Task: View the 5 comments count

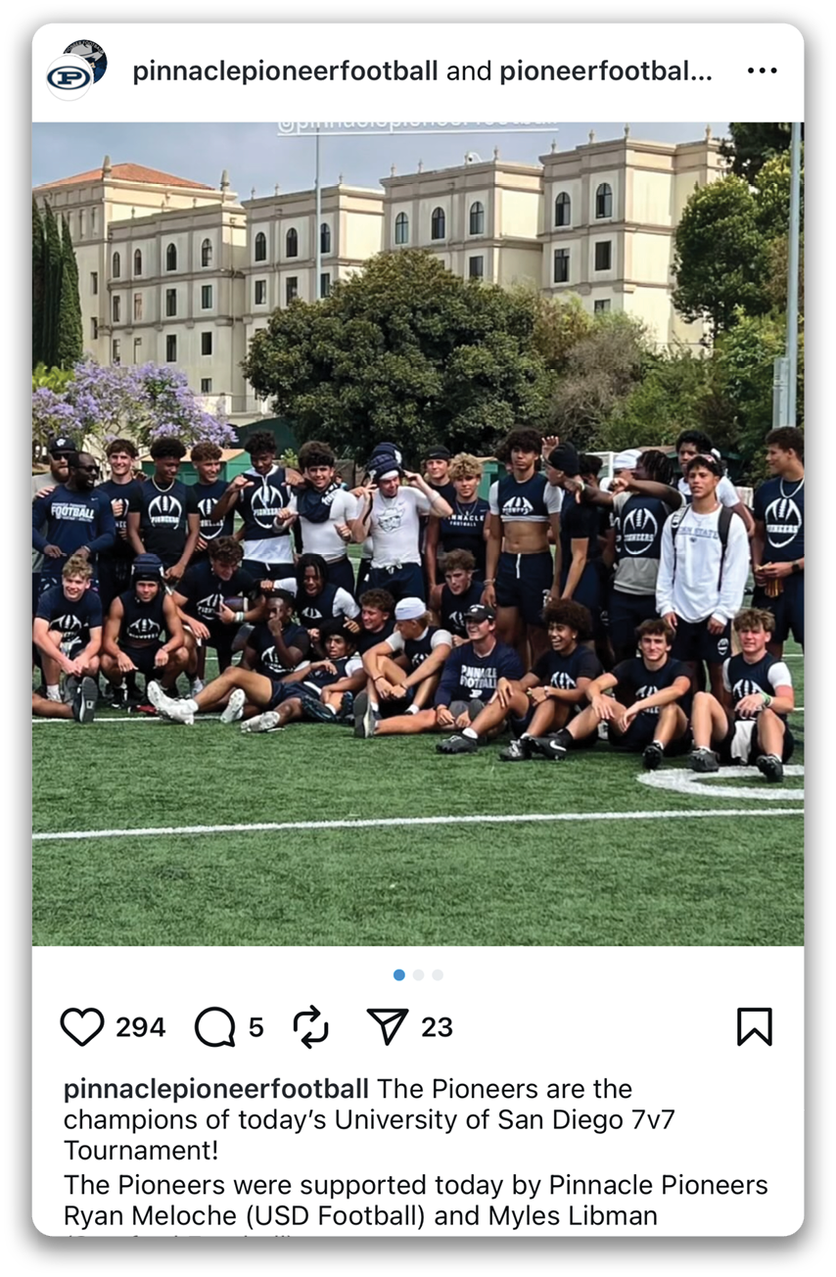Action: 255,1027
